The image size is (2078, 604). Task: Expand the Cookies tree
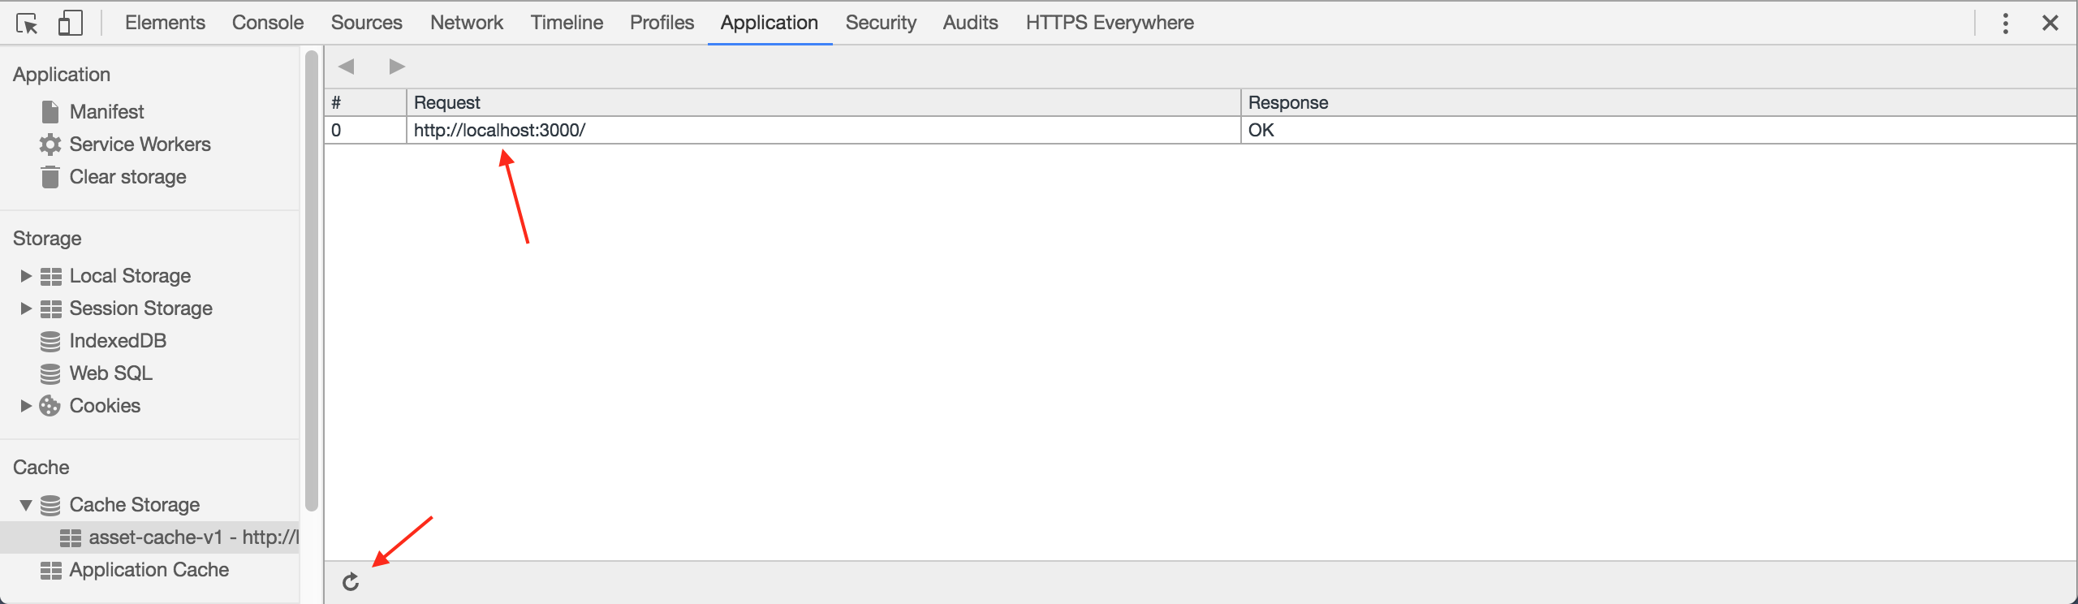click(x=26, y=406)
